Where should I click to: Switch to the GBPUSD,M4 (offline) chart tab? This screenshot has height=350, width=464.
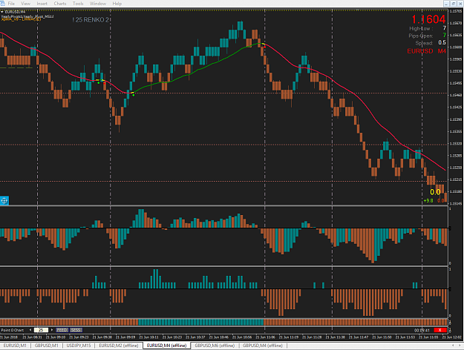click(263, 346)
